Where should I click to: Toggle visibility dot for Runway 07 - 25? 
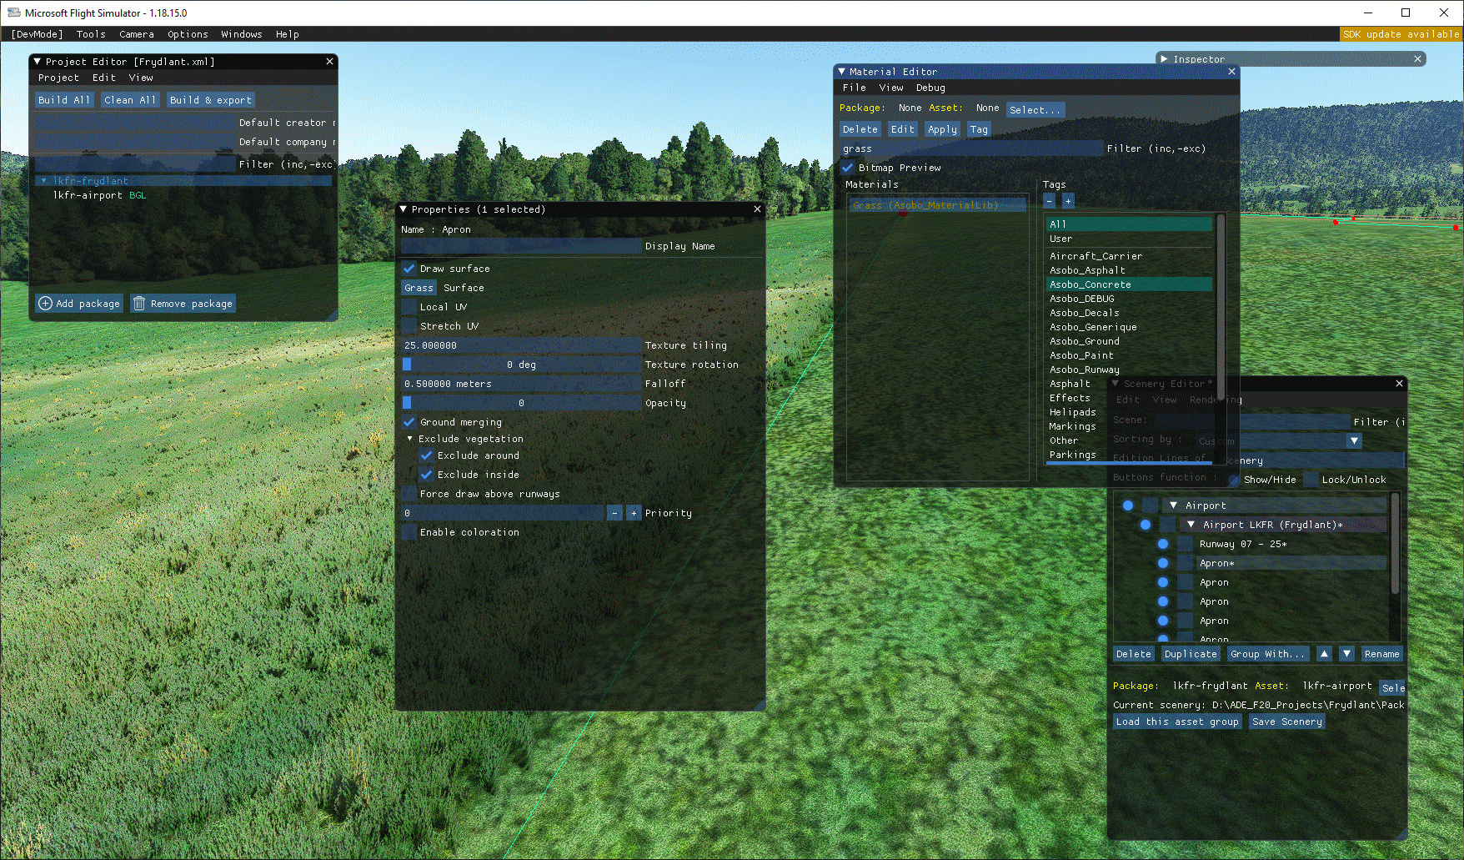pyautogui.click(x=1163, y=544)
